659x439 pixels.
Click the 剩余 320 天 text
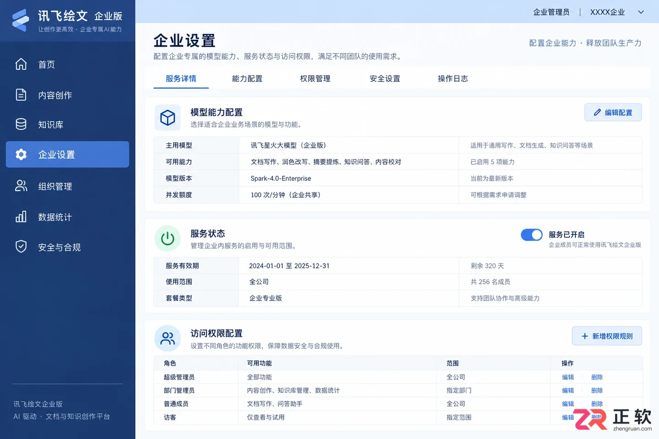pos(487,266)
